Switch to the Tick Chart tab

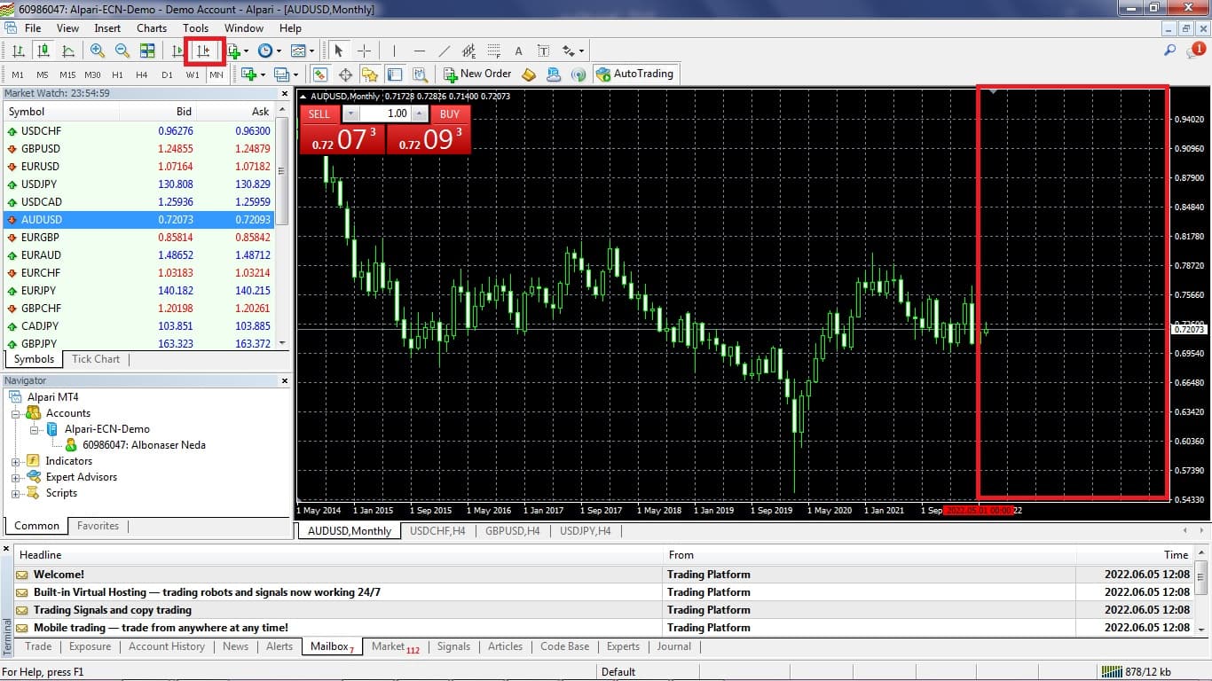[96, 359]
